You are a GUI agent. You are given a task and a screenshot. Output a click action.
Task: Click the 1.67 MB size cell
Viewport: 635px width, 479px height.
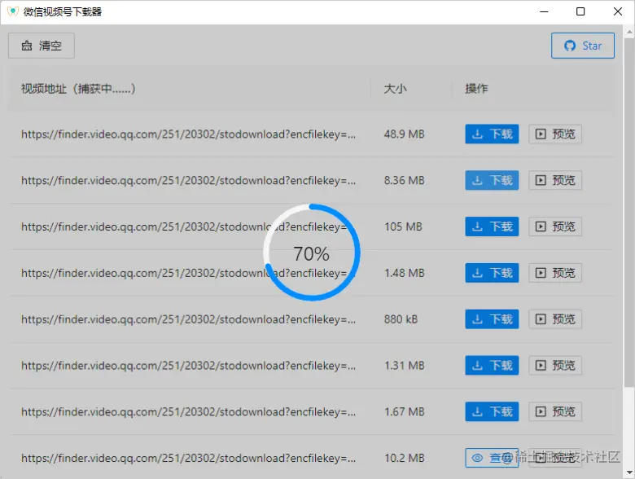click(x=404, y=411)
